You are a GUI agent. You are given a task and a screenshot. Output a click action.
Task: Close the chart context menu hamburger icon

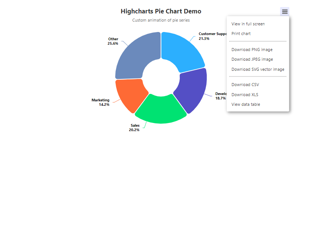[x=285, y=12]
